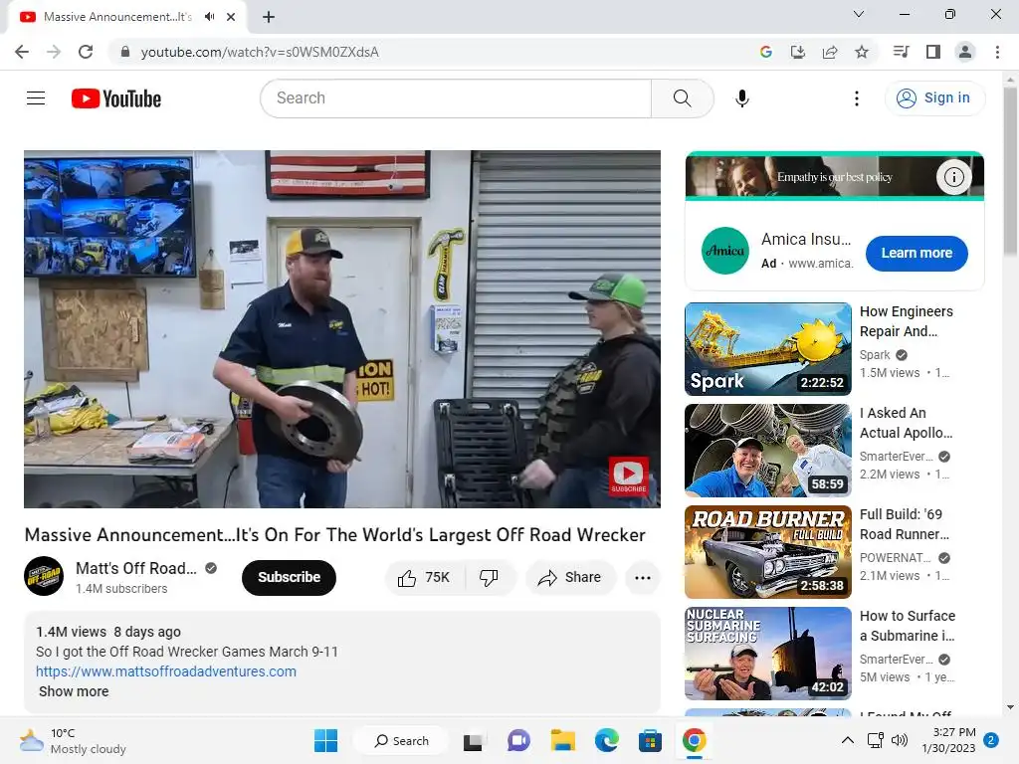Viewport: 1019px width, 764px height.
Task: Open more actions ellipsis under video
Action: pyautogui.click(x=643, y=577)
